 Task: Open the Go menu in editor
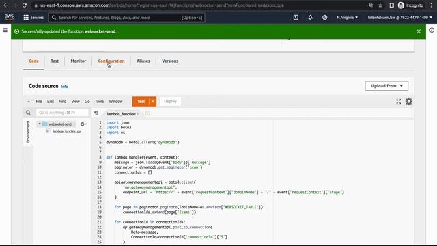click(87, 102)
